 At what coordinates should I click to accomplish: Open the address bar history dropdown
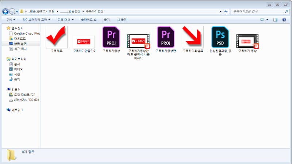click(220, 12)
